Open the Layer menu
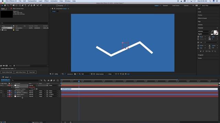 pos(41,1)
